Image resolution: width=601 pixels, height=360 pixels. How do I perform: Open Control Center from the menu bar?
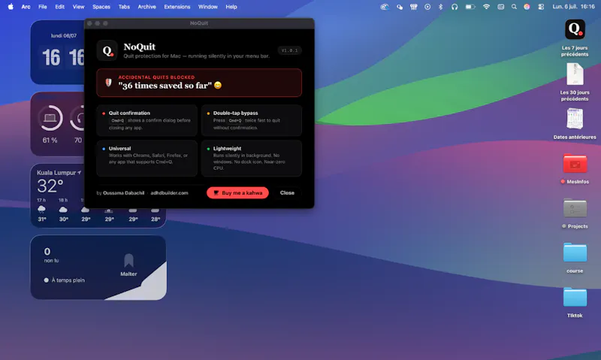coord(541,7)
